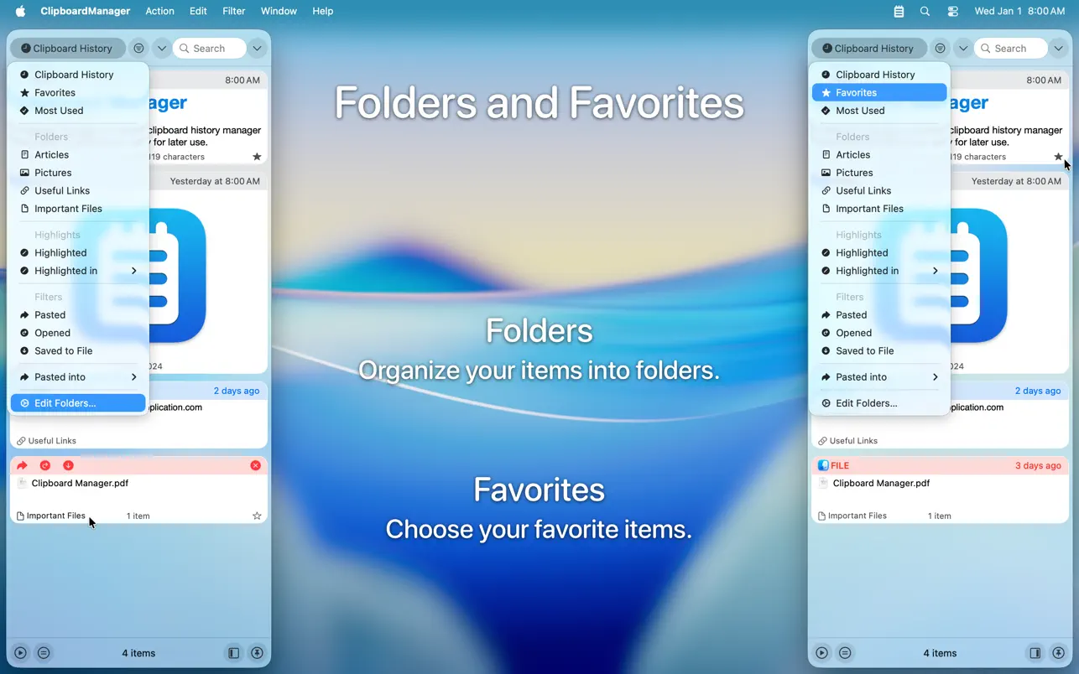Click the Clipboard History button in the left panel toolbar
The height and width of the screenshot is (674, 1079).
[67, 49]
